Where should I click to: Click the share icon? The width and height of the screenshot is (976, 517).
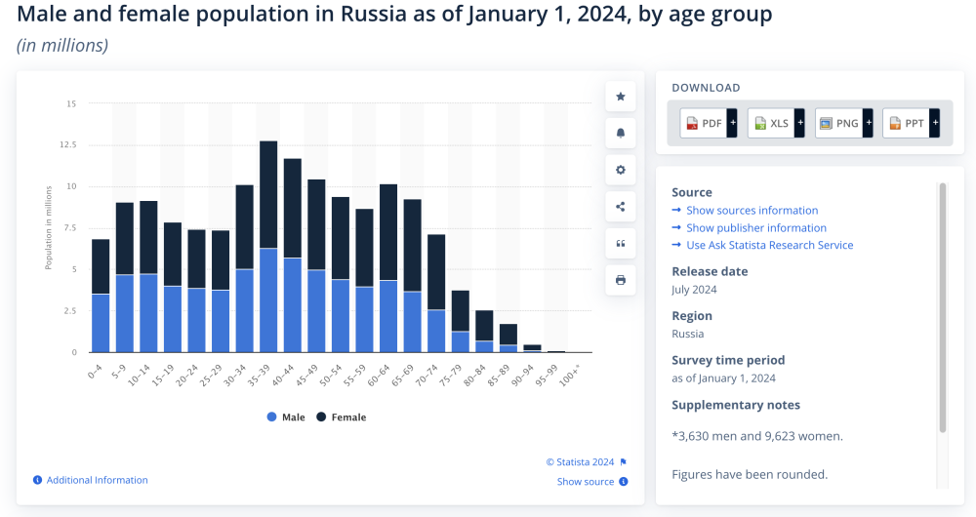point(620,206)
